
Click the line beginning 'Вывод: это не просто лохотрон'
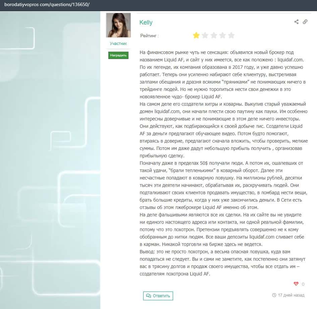[x=215, y=252]
